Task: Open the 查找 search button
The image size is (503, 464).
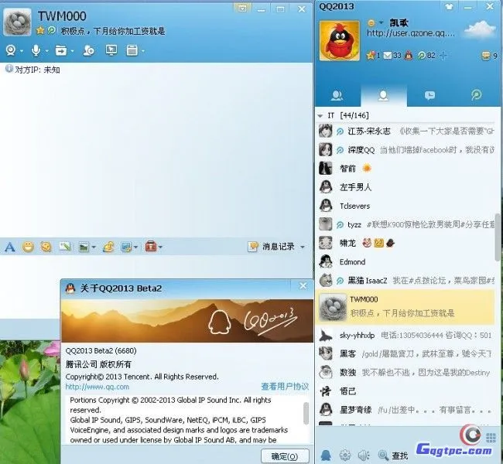Action: click(393, 455)
